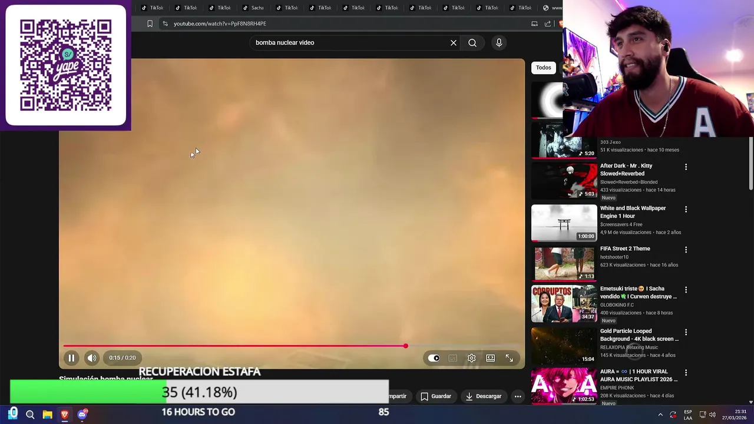Click the Brave browser taskbar icon
This screenshot has height=424, width=754.
tap(65, 415)
